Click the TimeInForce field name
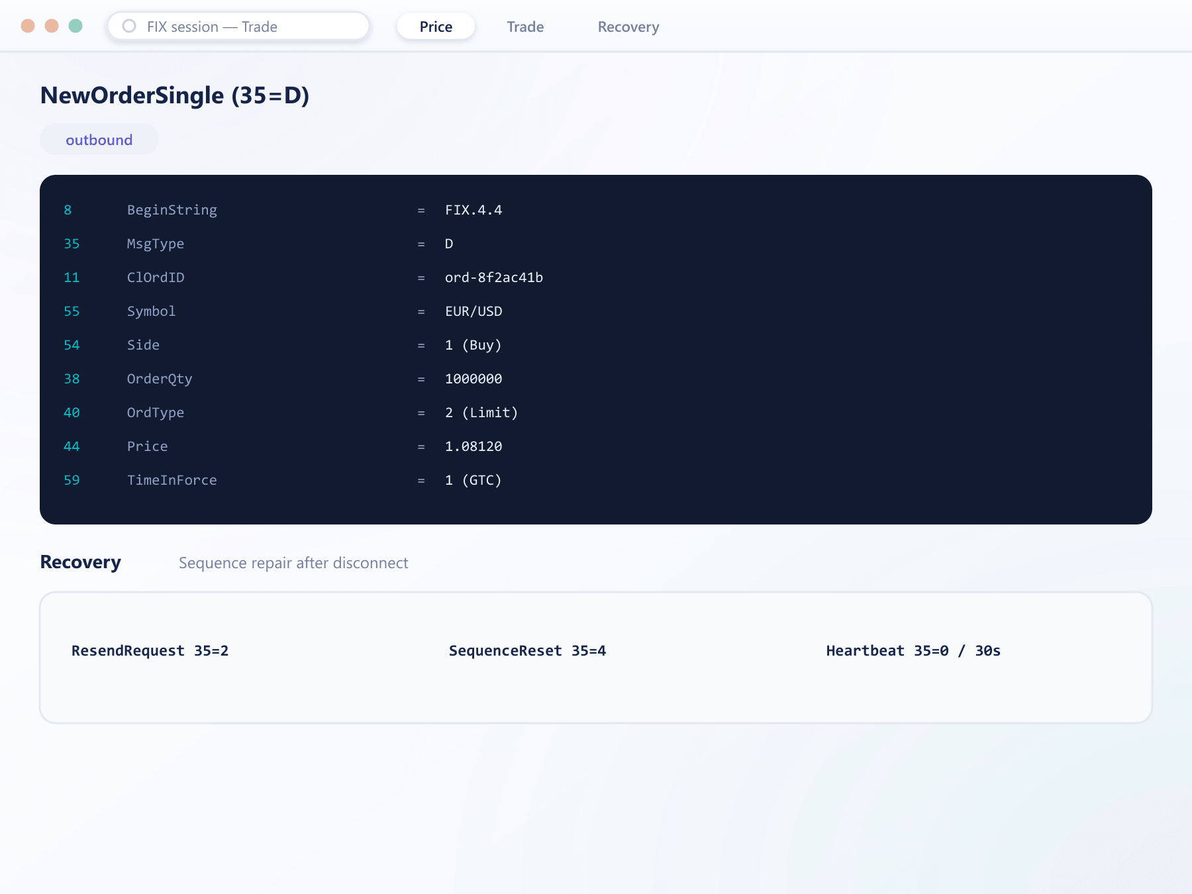1192x894 pixels. (172, 480)
